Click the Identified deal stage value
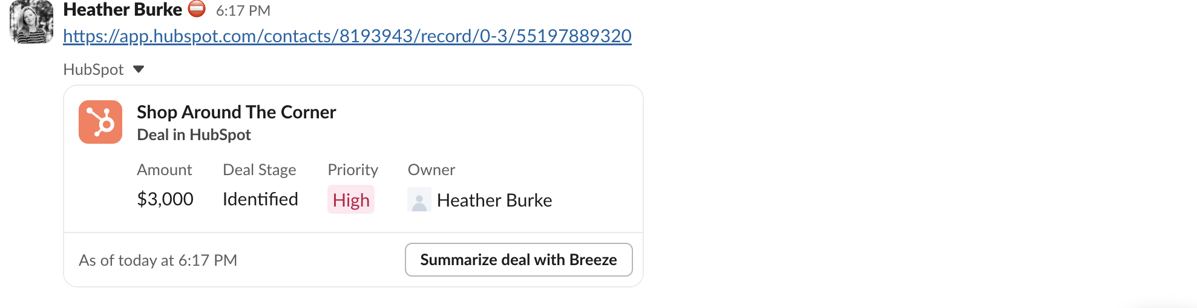This screenshot has height=308, width=1197. tap(260, 199)
